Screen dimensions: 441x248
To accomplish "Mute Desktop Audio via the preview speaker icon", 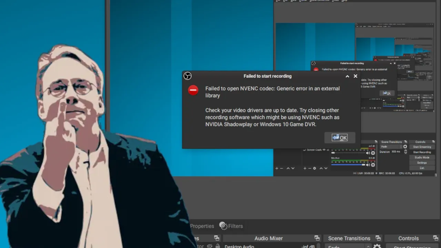I will tap(368, 153).
